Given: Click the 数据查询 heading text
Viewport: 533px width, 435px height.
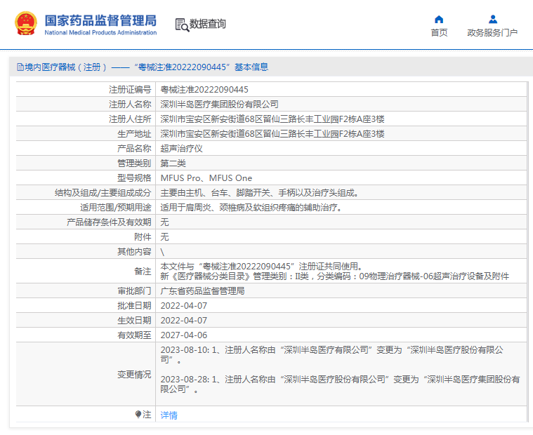Looking at the screenshot, I should point(207,24).
